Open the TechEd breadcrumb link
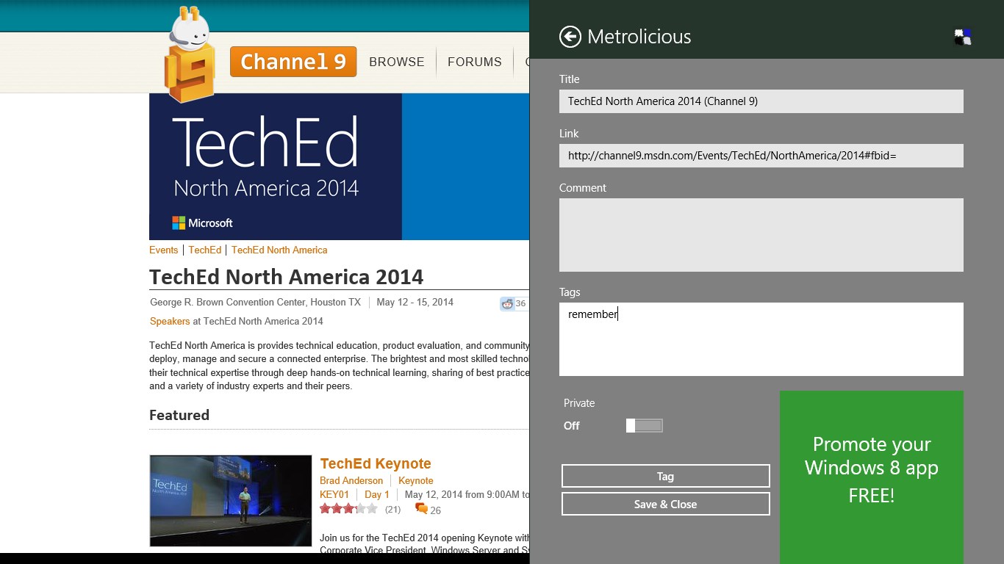This screenshot has height=564, width=1004. (204, 250)
